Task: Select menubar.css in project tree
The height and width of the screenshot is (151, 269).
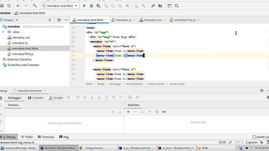Action: pyautogui.click(x=18, y=37)
